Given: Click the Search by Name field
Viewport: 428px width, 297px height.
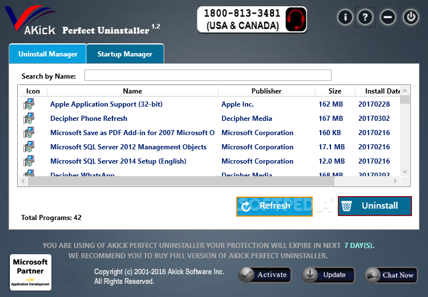Looking at the screenshot, I should 208,75.
